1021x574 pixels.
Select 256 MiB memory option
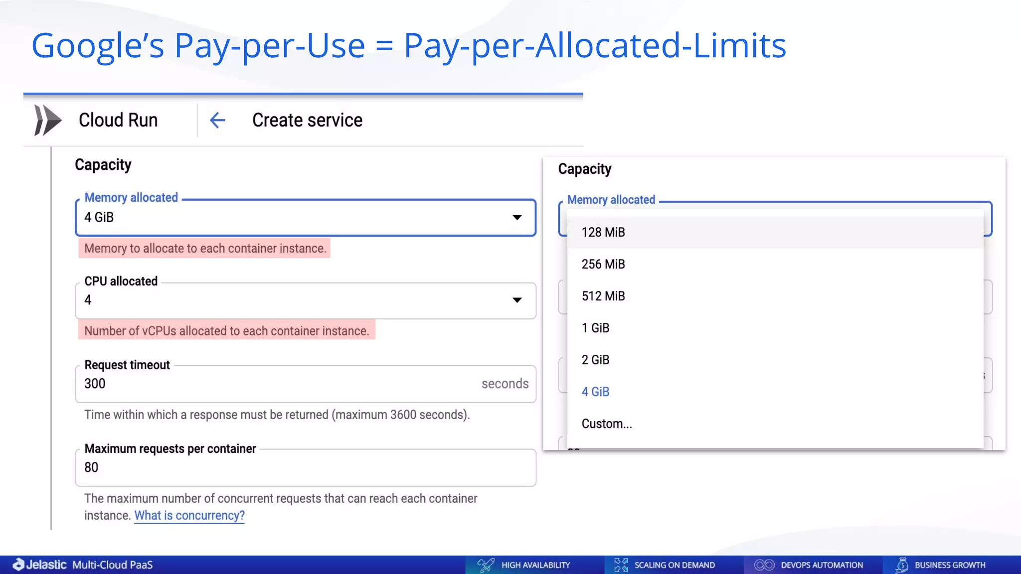coord(775,264)
